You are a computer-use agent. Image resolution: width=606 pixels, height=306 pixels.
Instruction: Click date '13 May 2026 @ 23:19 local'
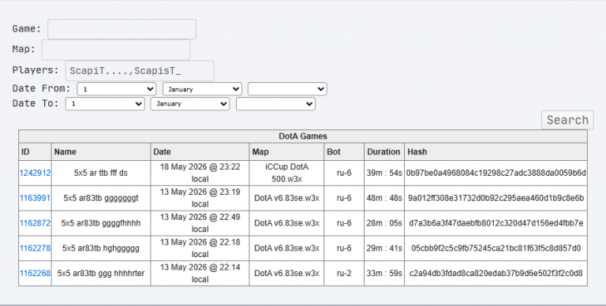point(200,198)
